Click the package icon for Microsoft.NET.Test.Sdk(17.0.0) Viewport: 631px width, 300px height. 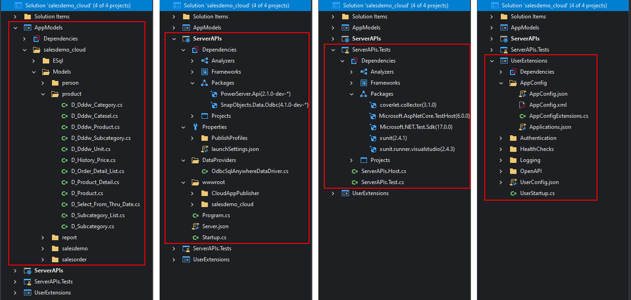tap(373, 127)
